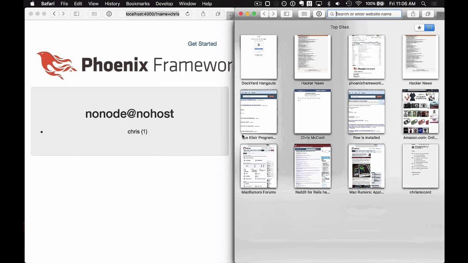468x263 pixels.
Task: Open the Help menu
Action: click(x=207, y=4)
